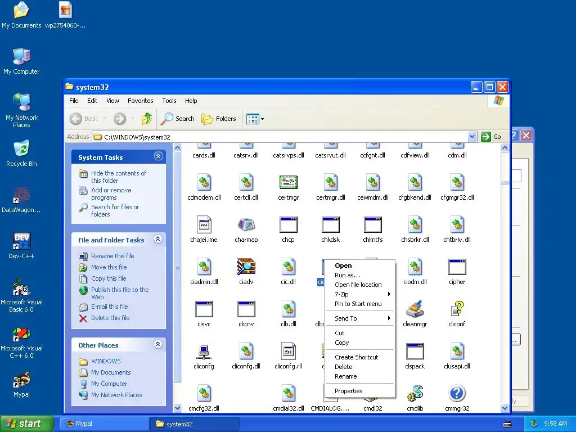Open Search in the Explorer toolbar
576x432 pixels.
tap(178, 119)
